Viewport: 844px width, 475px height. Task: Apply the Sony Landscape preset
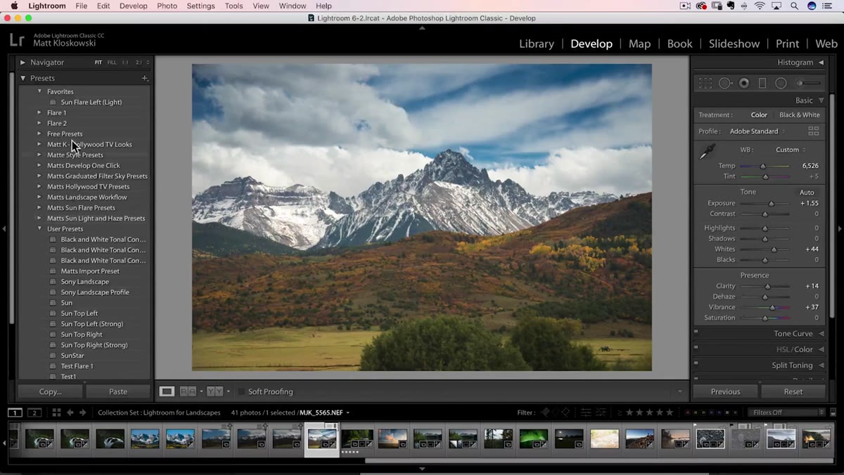tap(84, 282)
